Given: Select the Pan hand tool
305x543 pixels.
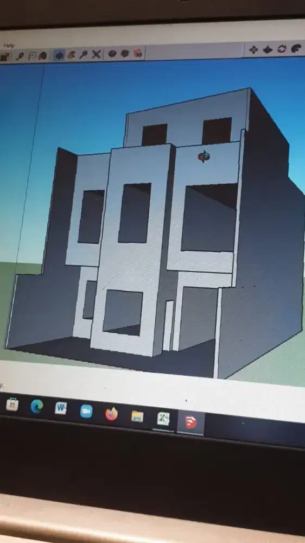Looking at the screenshot, I should point(72,55).
